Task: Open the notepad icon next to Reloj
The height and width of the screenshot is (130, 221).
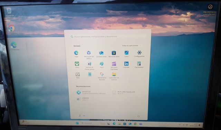Action: tap(90, 74)
